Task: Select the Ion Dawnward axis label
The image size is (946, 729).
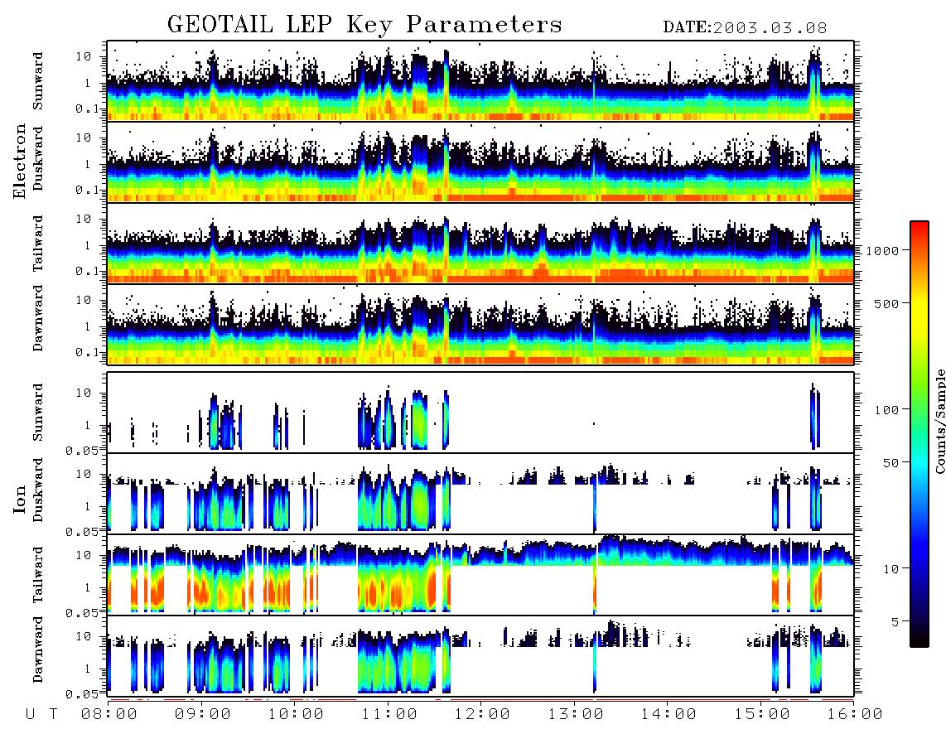Action: pos(38,649)
